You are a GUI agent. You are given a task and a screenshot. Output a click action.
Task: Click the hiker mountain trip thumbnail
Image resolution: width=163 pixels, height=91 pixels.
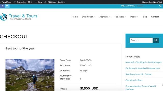30,75
